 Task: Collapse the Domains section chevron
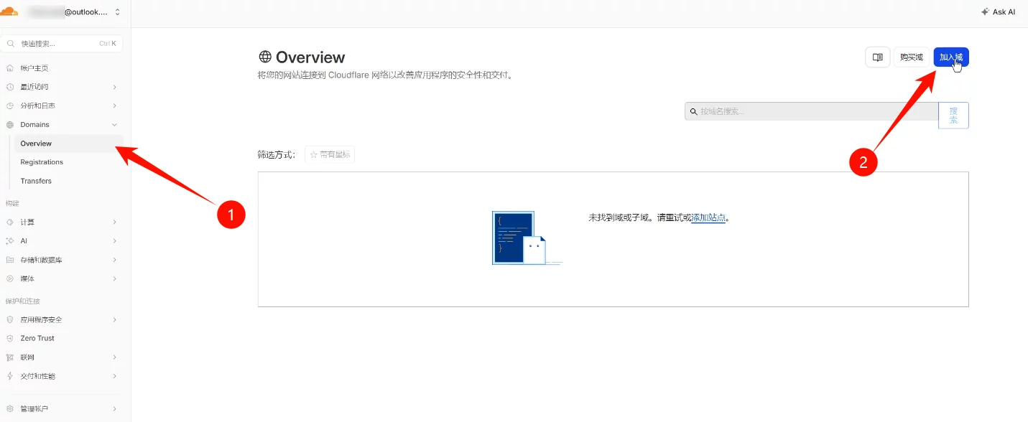pos(115,125)
